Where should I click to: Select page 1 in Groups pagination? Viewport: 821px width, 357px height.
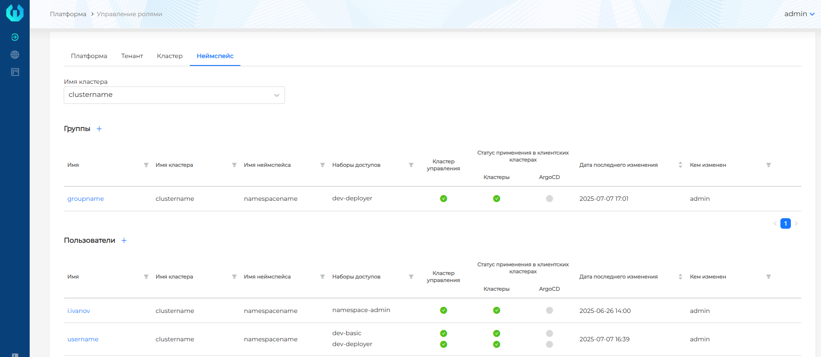785,223
